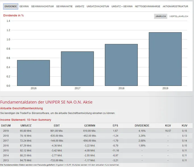This screenshot has height=167, width=194.
Task: Select the 2014 row date cell
Action: pyautogui.click(x=6, y=155)
